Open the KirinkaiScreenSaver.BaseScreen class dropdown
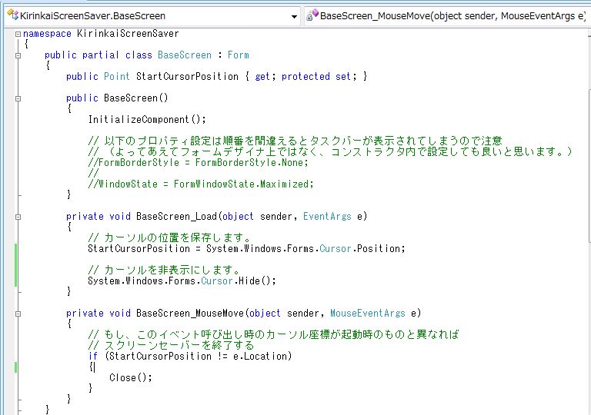The width and height of the screenshot is (591, 415). pyautogui.click(x=152, y=16)
